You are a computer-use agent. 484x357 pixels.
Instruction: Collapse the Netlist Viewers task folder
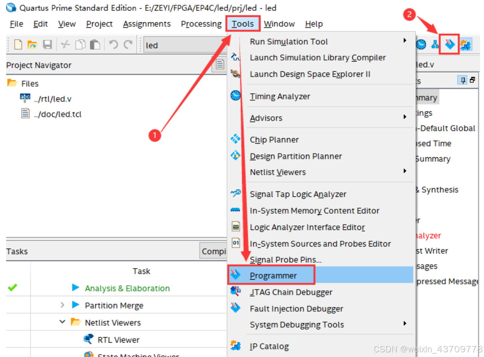pos(62,322)
